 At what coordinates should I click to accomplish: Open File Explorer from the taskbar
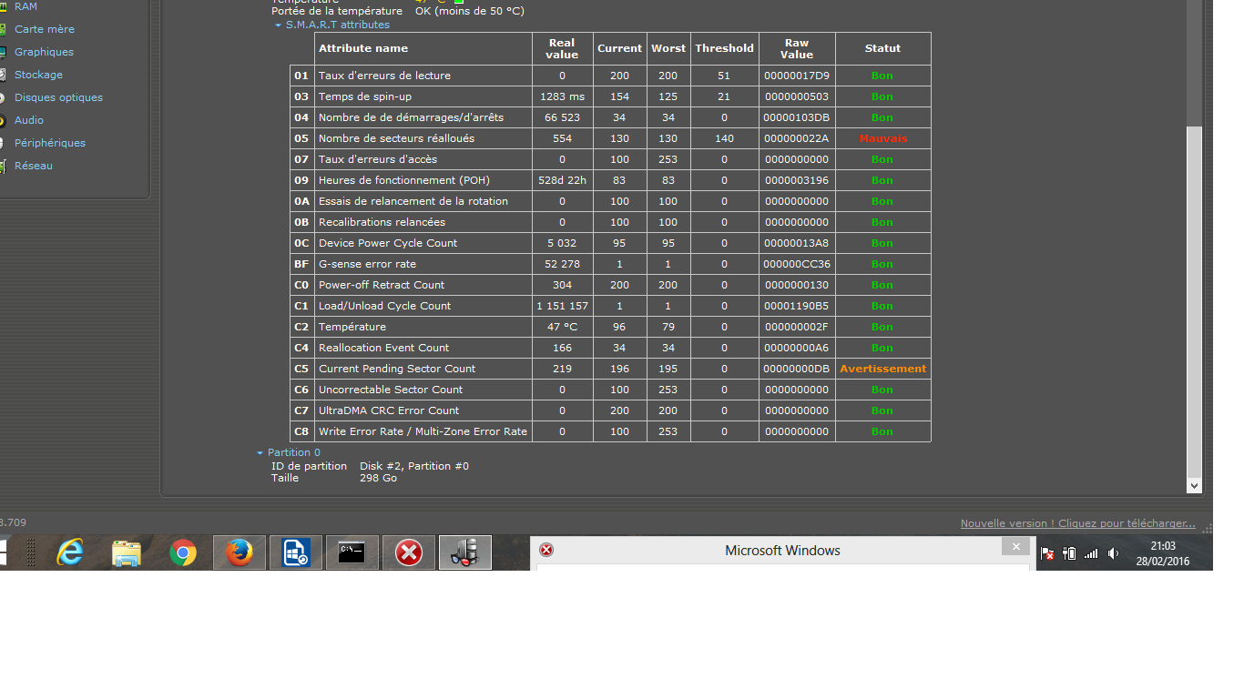pos(127,552)
